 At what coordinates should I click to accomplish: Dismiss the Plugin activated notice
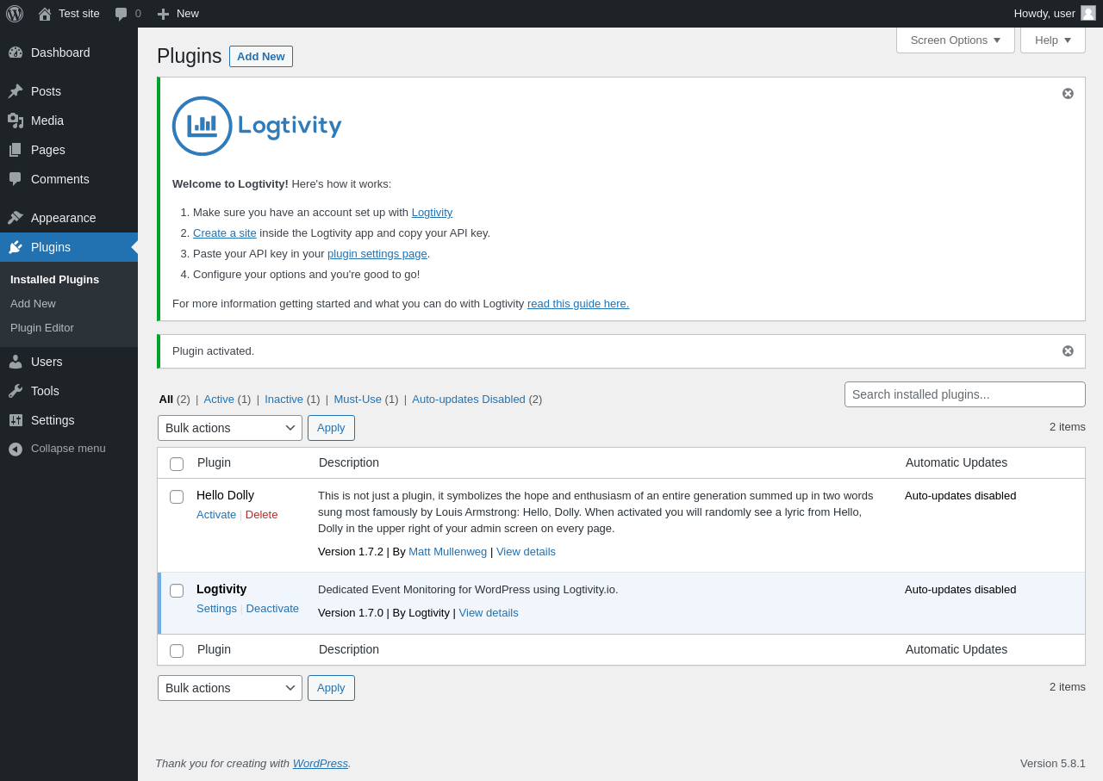1068,350
